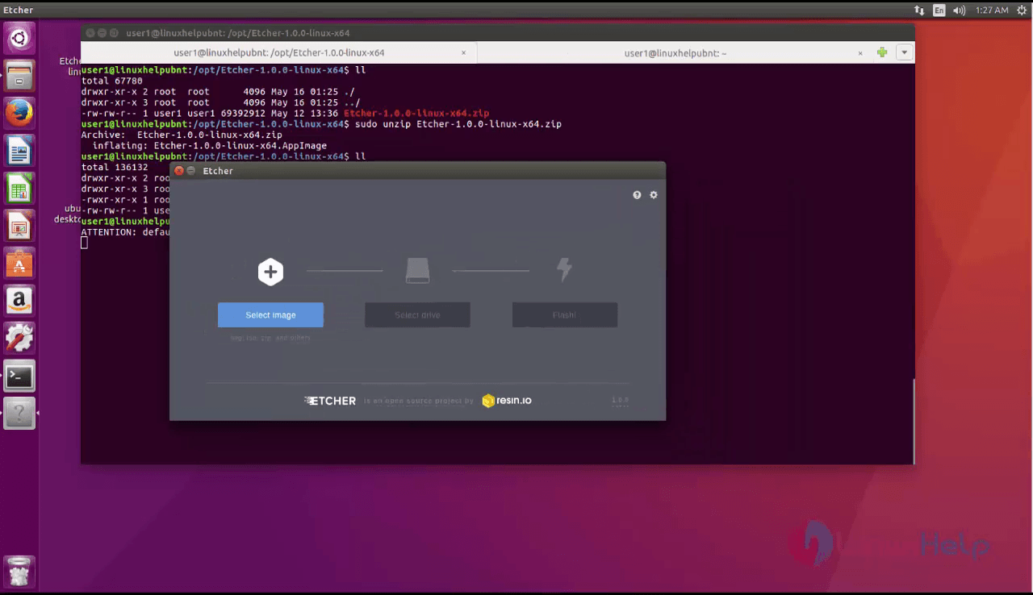Click the hexagon plus image icon
Image resolution: width=1033 pixels, height=595 pixels.
(270, 272)
